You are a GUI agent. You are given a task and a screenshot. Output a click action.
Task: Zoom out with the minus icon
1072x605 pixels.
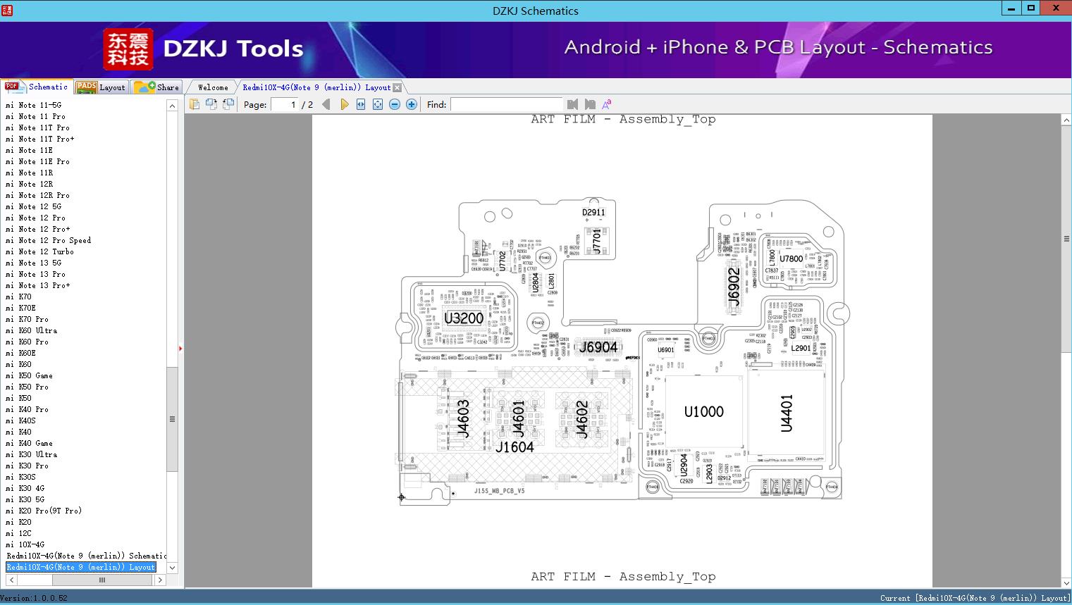(x=395, y=104)
